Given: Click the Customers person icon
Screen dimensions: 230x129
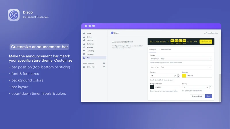Looking at the screenshot, I should tap(84, 44).
